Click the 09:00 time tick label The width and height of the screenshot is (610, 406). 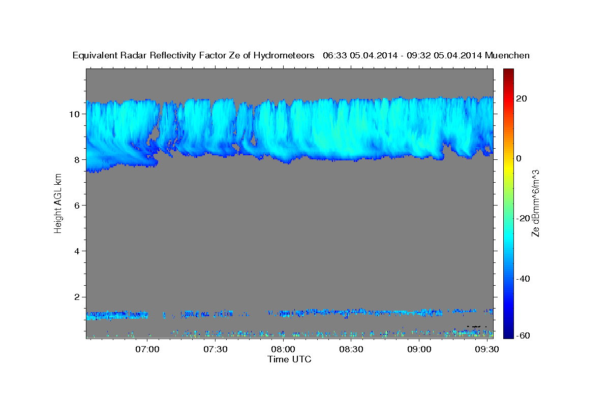tap(419, 349)
